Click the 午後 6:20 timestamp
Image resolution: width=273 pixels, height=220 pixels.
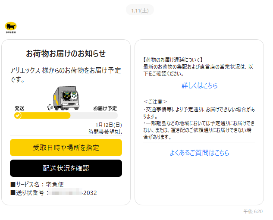[253, 211]
